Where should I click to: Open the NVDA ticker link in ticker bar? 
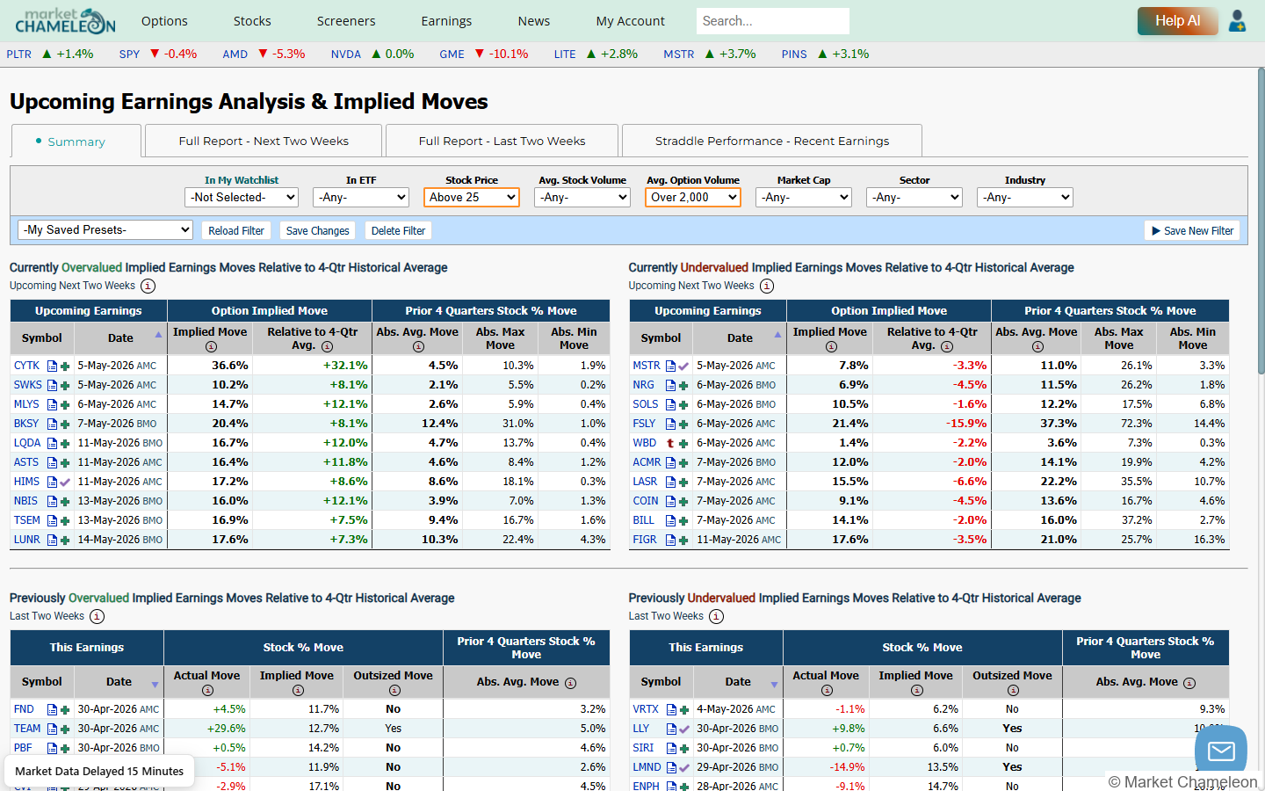pos(346,54)
